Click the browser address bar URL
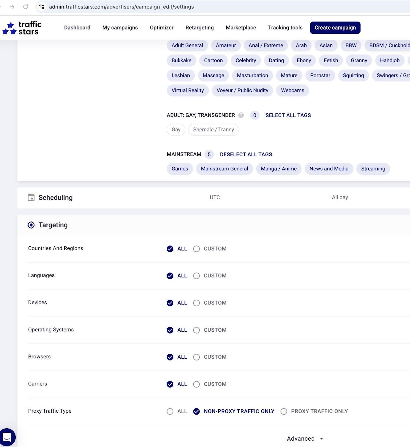This screenshot has width=410, height=447. point(121,7)
